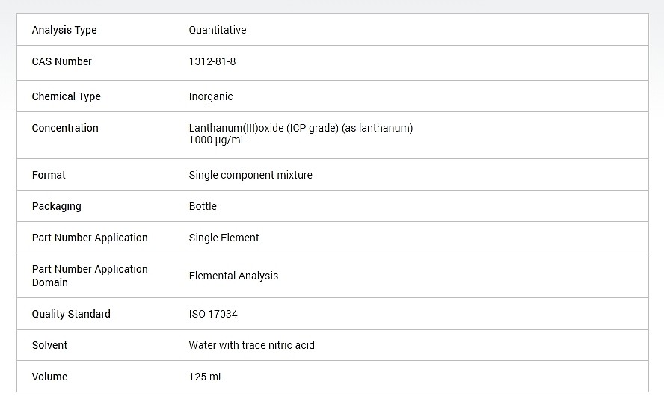Click the 1000 µg/mL concentration value
This screenshot has width=664, height=402.
tap(218, 140)
